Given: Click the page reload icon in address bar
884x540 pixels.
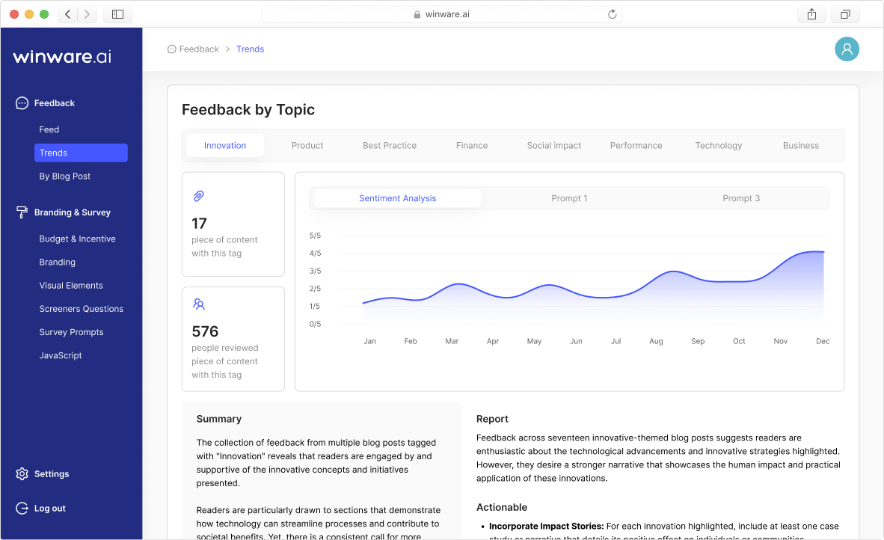Looking at the screenshot, I should pos(612,13).
